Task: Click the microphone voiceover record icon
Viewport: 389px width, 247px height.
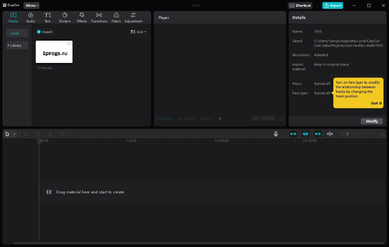Action: (276, 134)
